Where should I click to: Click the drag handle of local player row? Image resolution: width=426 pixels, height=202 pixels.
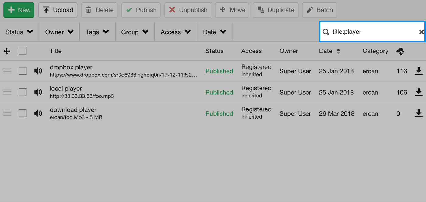(x=7, y=92)
